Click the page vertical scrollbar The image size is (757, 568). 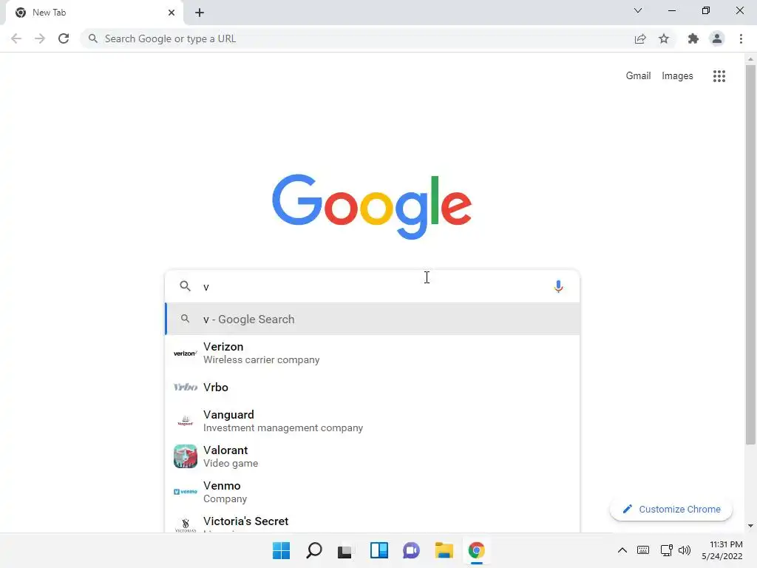click(750, 255)
